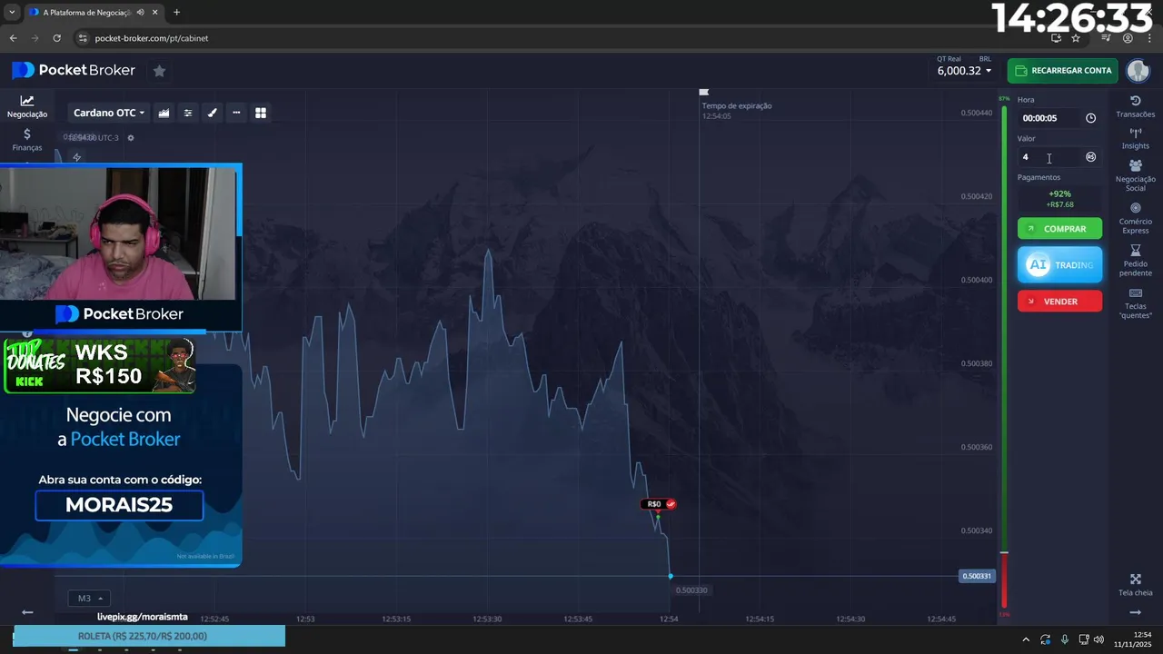
Task: Click the Pocket Broker logo
Action: 74,70
